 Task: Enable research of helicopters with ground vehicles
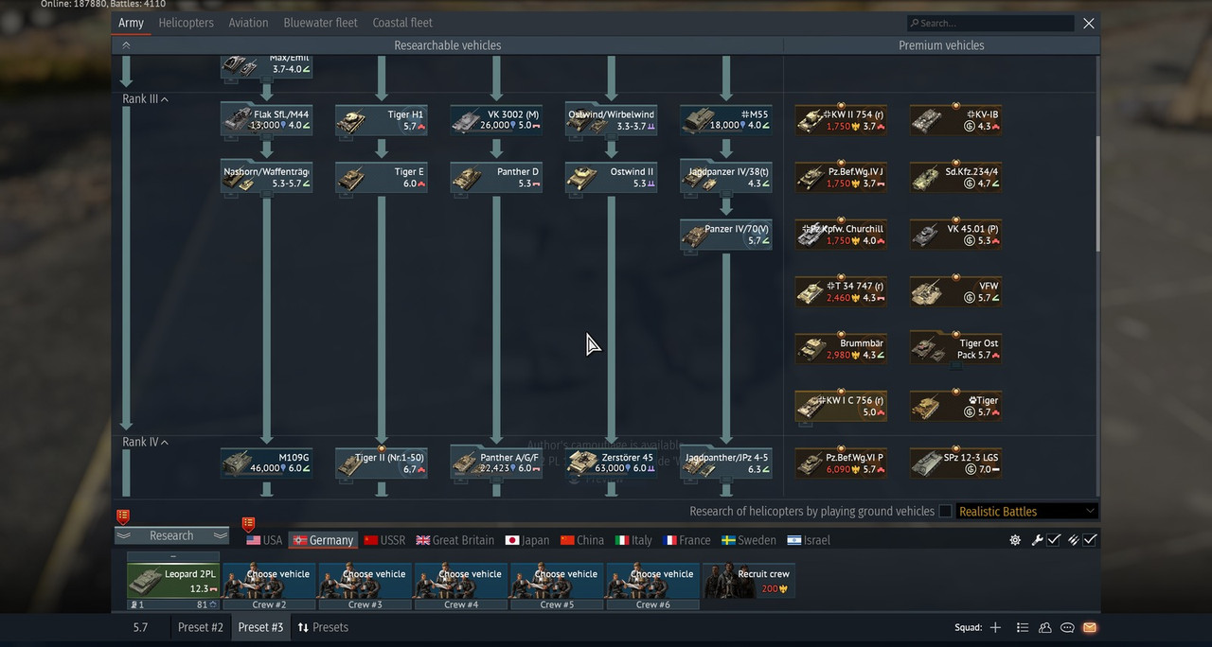[x=945, y=511]
